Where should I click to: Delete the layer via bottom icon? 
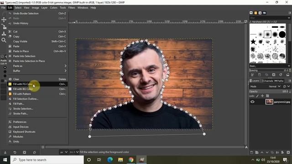(x=288, y=153)
